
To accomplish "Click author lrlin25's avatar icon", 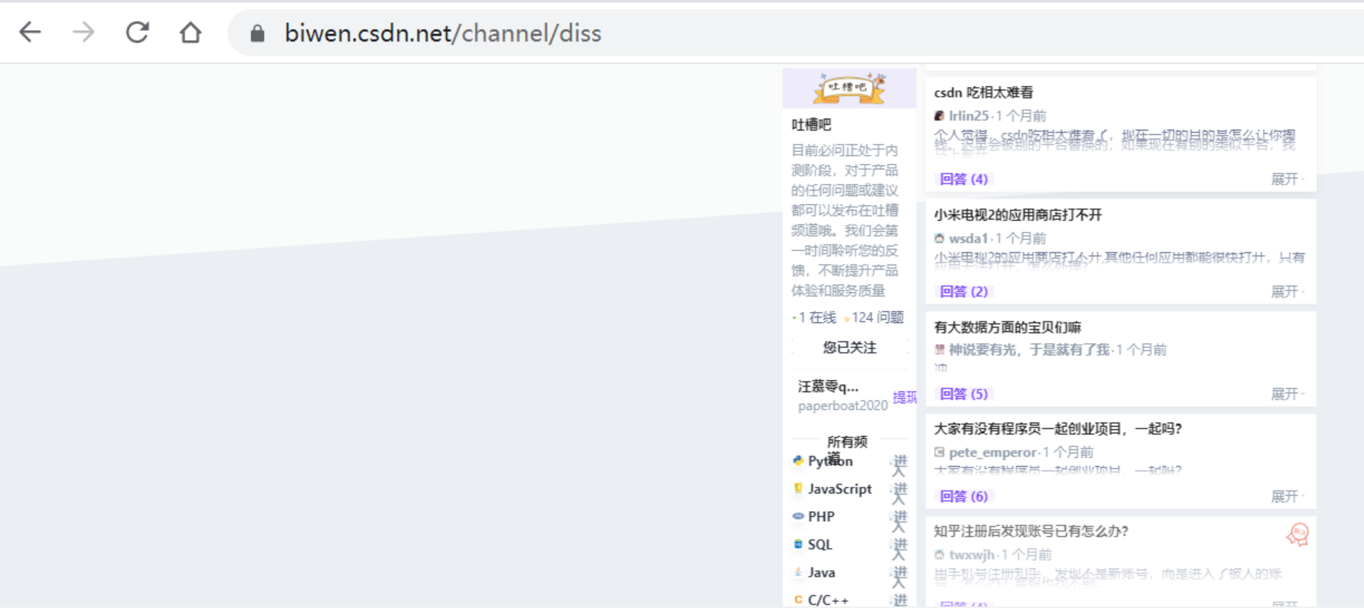I will 940,116.
